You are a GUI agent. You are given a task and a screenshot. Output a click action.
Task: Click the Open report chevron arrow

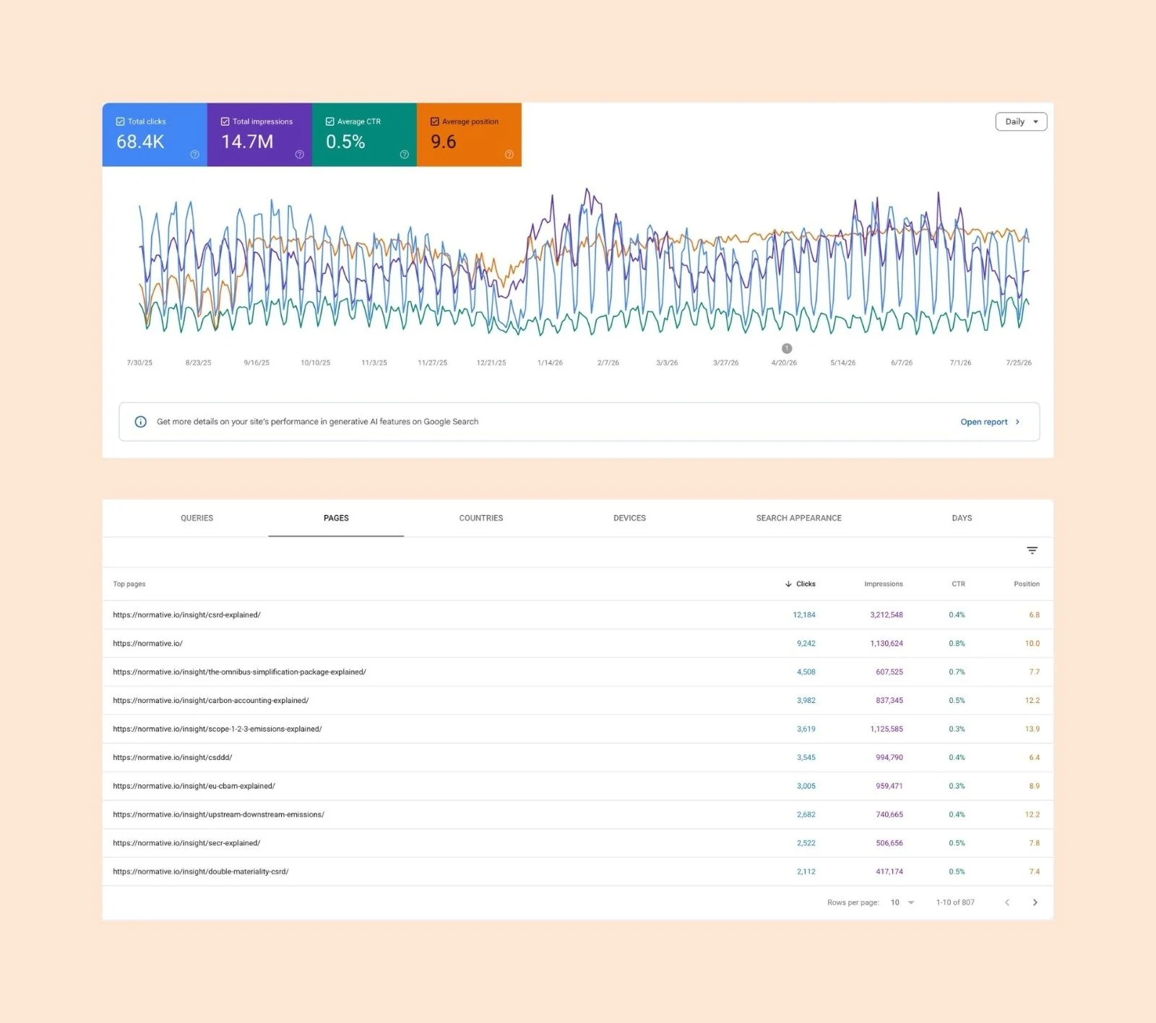tap(1017, 422)
